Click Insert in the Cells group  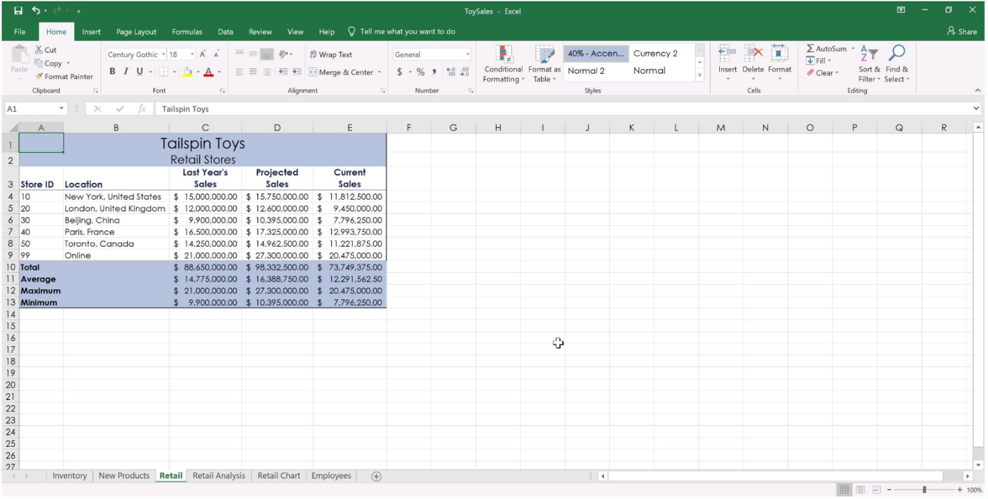click(727, 63)
